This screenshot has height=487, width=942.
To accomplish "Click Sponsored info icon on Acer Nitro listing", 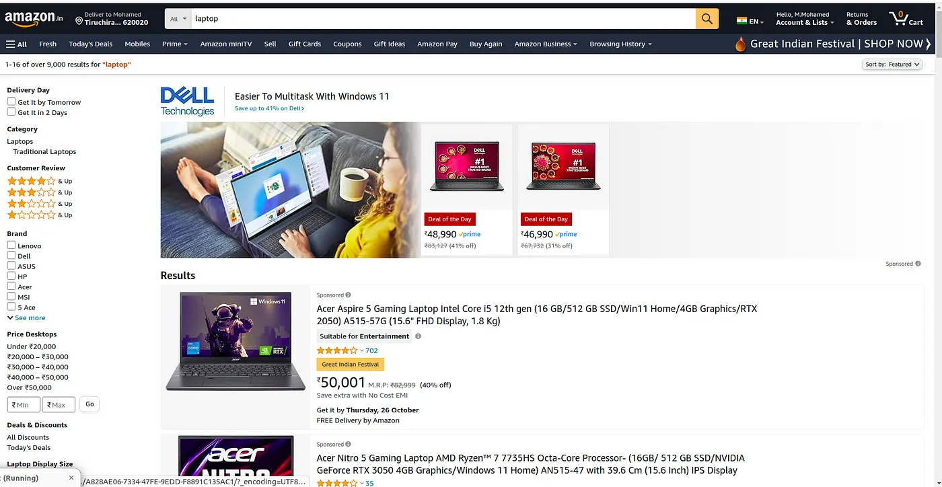I will 348,444.
